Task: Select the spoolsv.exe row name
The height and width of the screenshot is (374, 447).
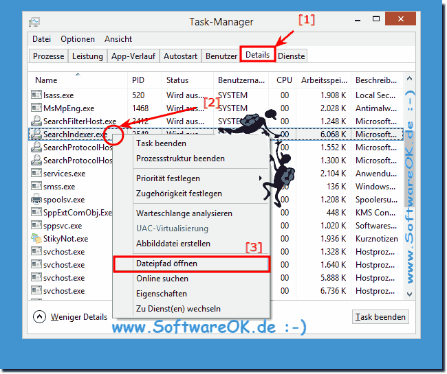Action: click(x=64, y=200)
